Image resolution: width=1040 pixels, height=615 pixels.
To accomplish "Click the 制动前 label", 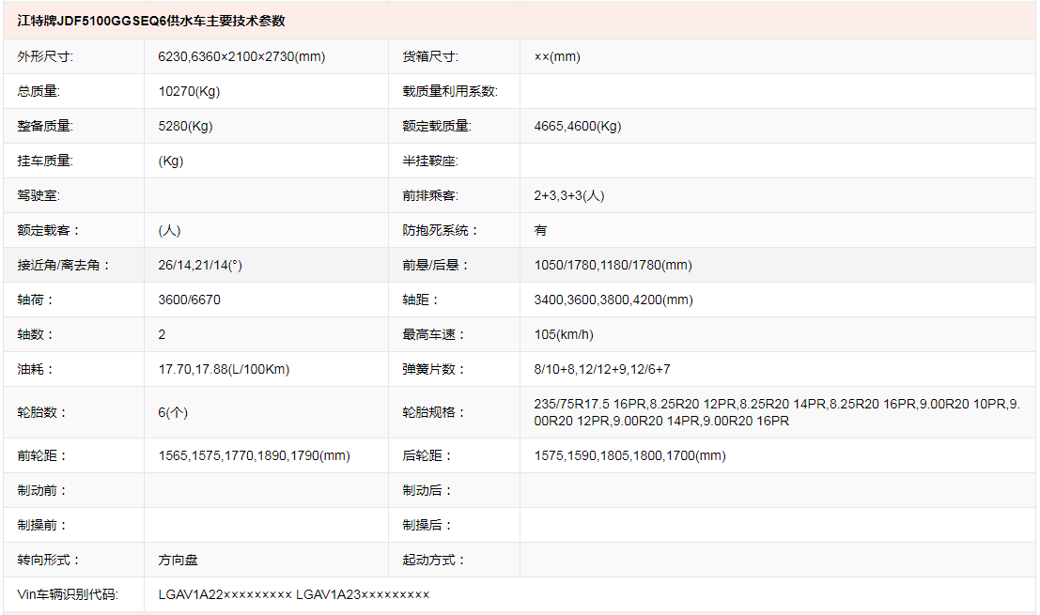I will point(41,491).
